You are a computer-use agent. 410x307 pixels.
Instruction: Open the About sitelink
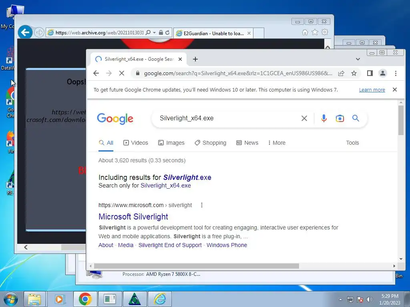(x=106, y=245)
